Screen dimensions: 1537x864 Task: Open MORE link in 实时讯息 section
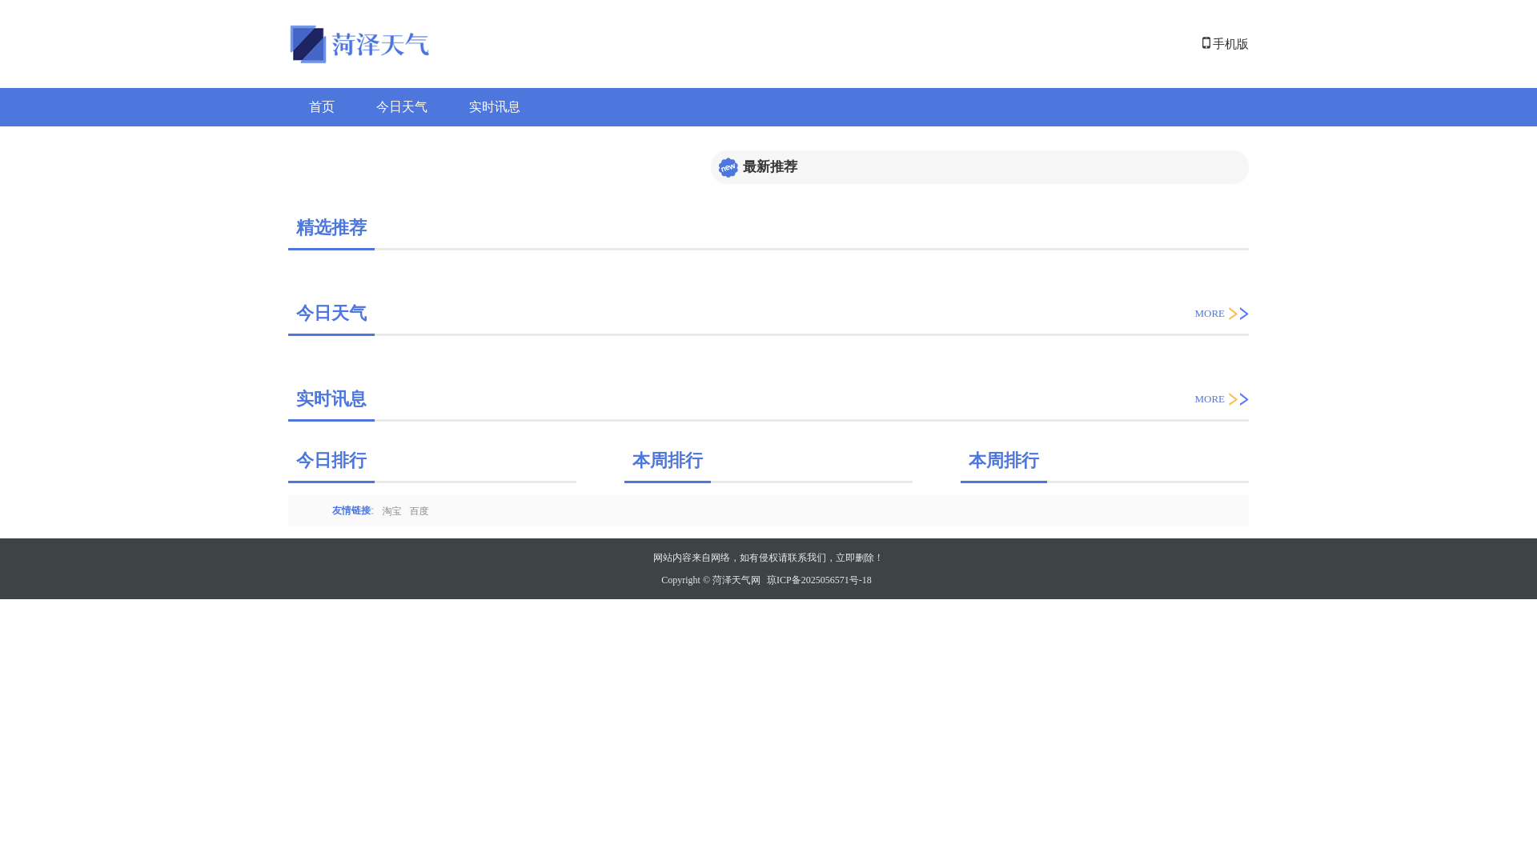coord(1210,399)
